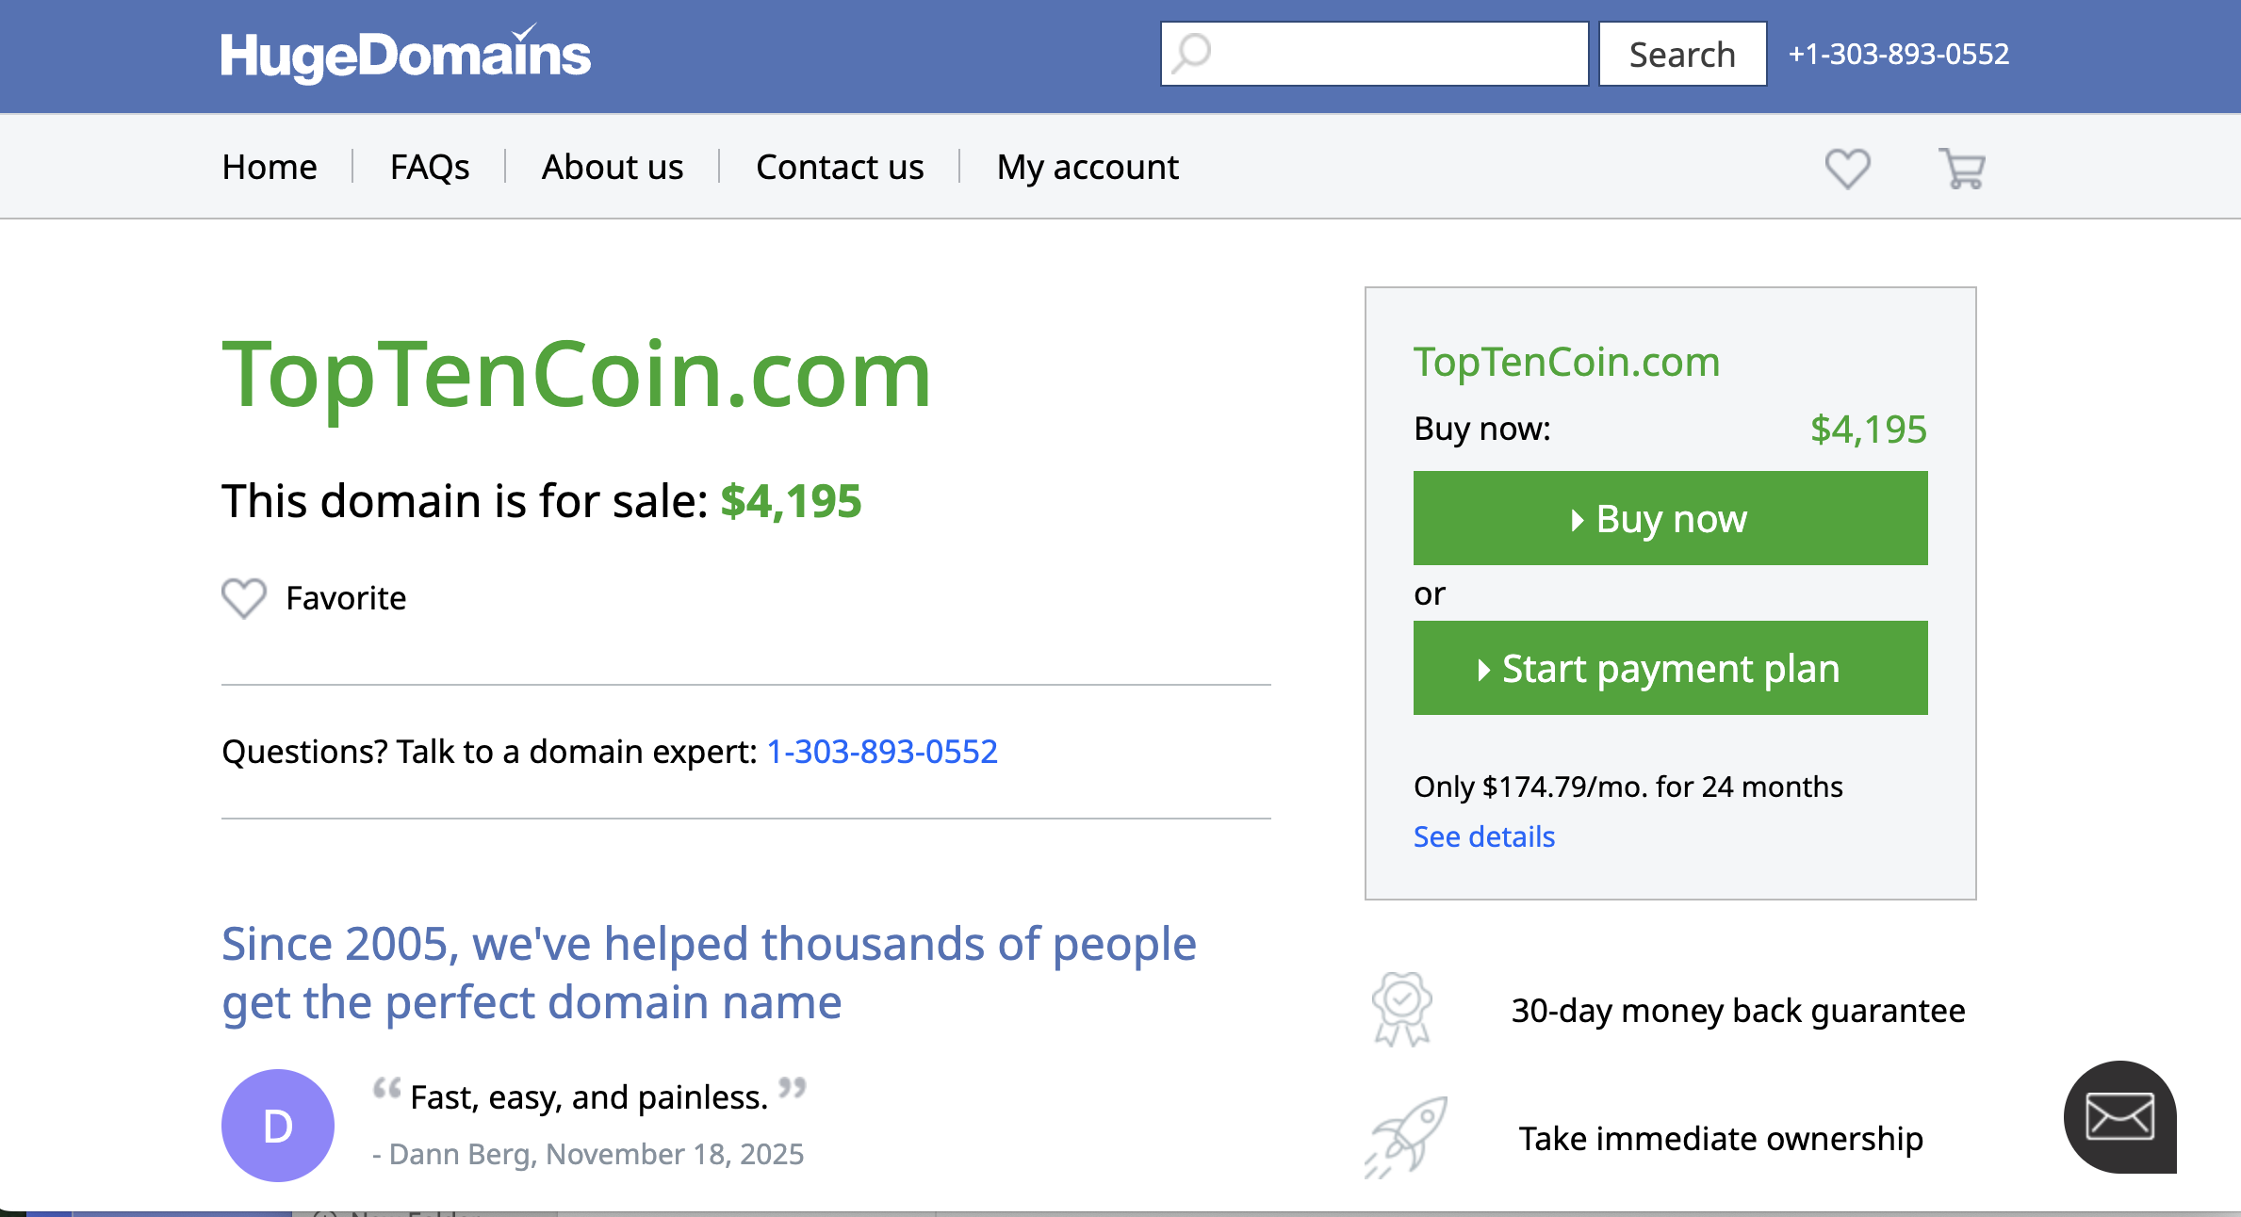Go to the Home menu item
This screenshot has width=2241, height=1217.
[x=270, y=167]
